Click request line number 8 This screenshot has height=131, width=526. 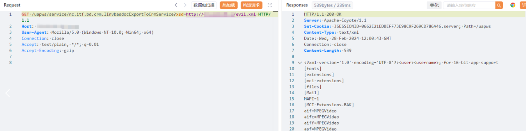coord(10,63)
